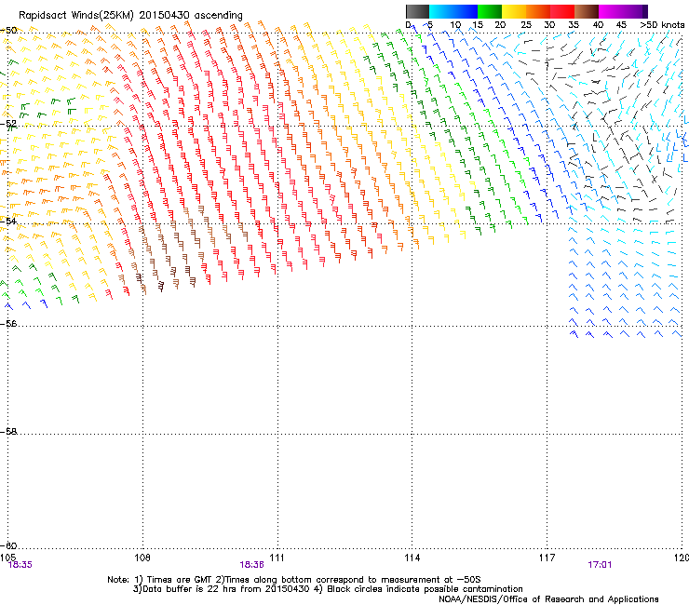Click the orange 25-30 knots legend swatch

pos(538,11)
